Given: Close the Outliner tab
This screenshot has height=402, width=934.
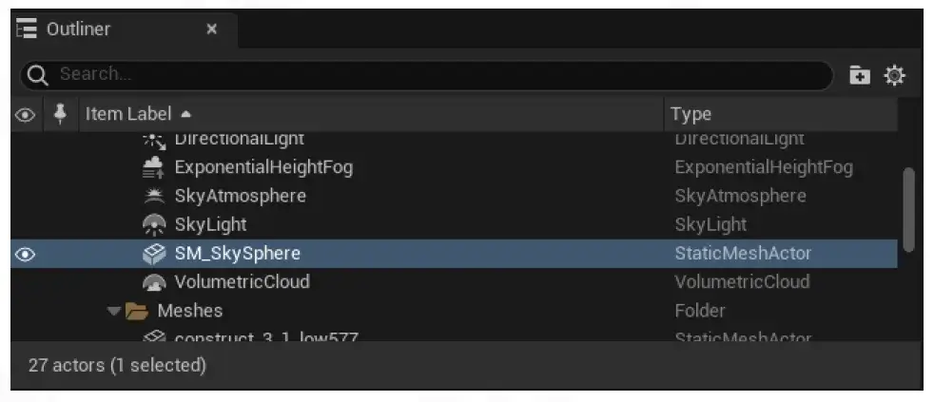Looking at the screenshot, I should point(211,29).
